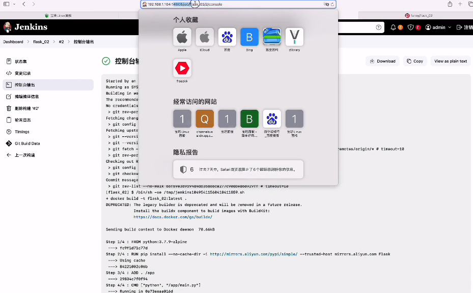Image resolution: width=473 pixels, height=293 pixels.
Task: Open the zlibrary favorite icon
Action: (294, 37)
